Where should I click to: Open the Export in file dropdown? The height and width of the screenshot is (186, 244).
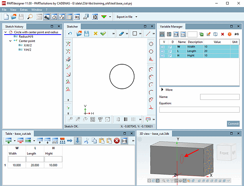coord(127,17)
